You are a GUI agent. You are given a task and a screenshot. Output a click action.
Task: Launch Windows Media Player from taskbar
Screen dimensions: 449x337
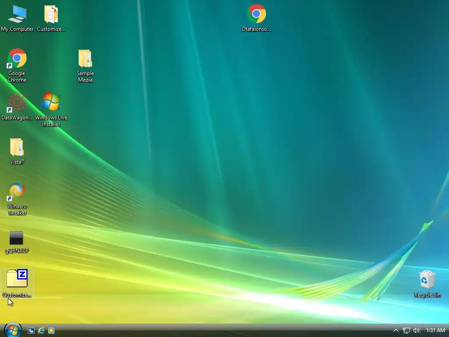pos(51,331)
